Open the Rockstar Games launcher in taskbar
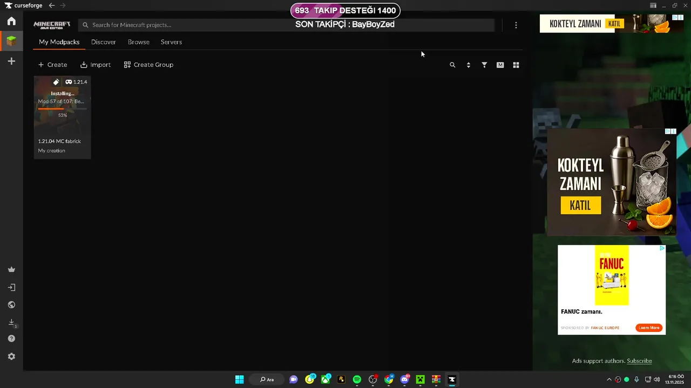Viewport: 691px width, 388px height. (x=341, y=379)
